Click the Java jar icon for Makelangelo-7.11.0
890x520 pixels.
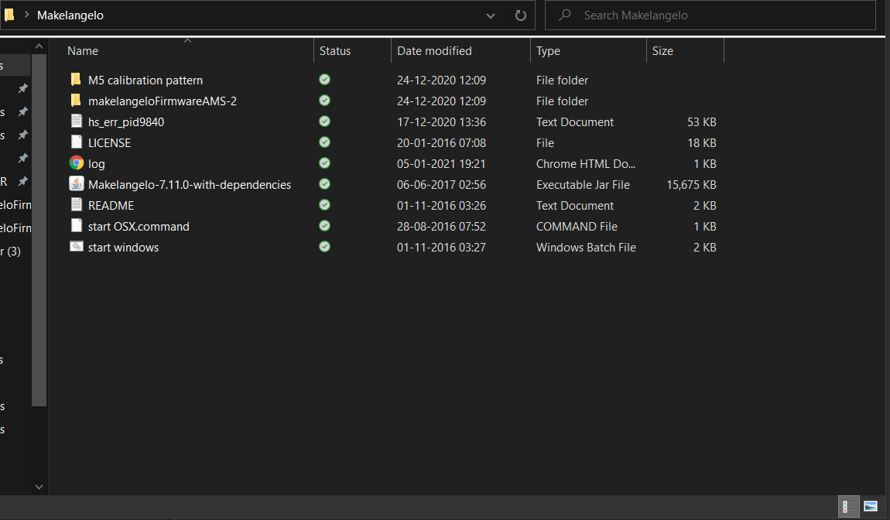pos(77,184)
